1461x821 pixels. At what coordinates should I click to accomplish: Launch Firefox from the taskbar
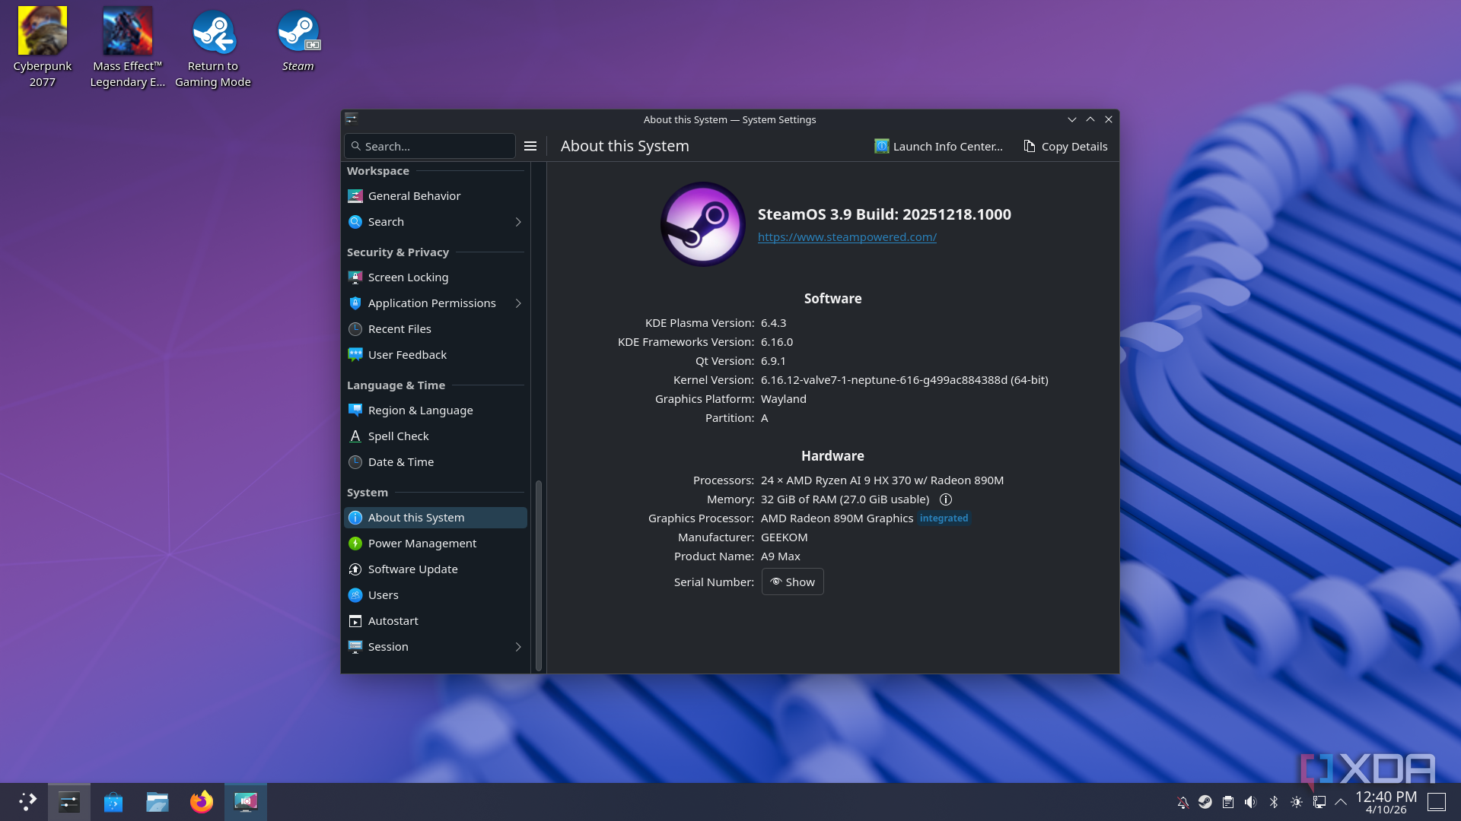click(x=202, y=801)
